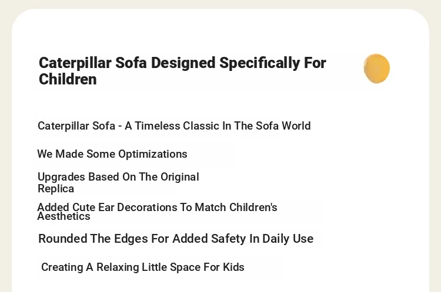
Task: Select the heading about Caterpillar Sofa for children
Action: pos(182,71)
